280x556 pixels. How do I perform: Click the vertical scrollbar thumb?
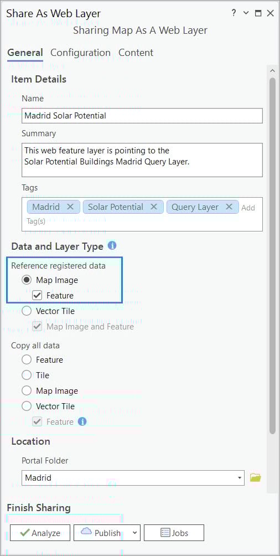pyautogui.click(x=272, y=255)
